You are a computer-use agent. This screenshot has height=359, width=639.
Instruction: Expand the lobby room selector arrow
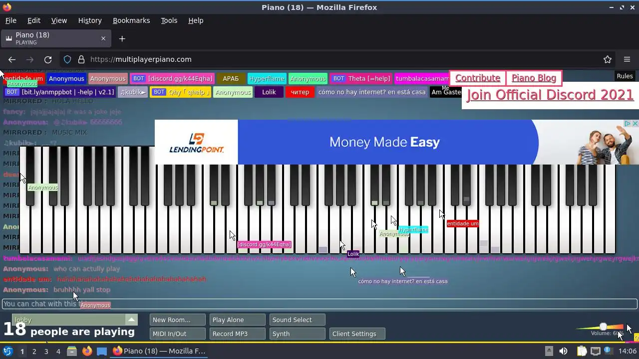point(131,320)
